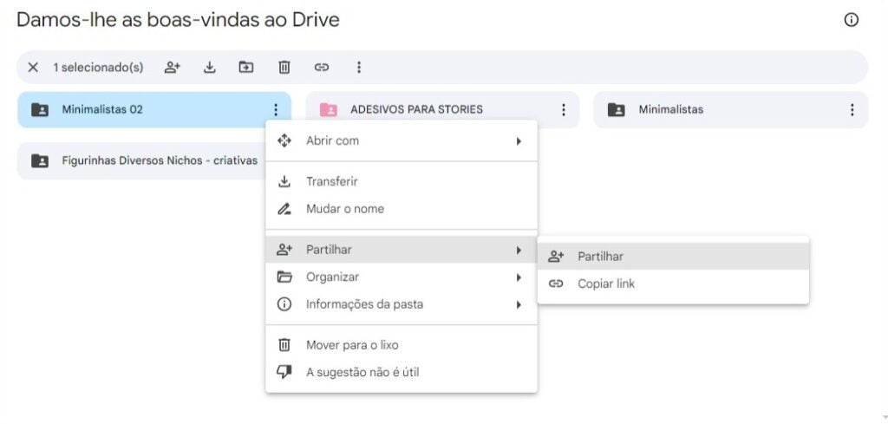Click the move-to-folder icon in toolbar
Viewport: 888px width, 424px height.
coord(246,68)
